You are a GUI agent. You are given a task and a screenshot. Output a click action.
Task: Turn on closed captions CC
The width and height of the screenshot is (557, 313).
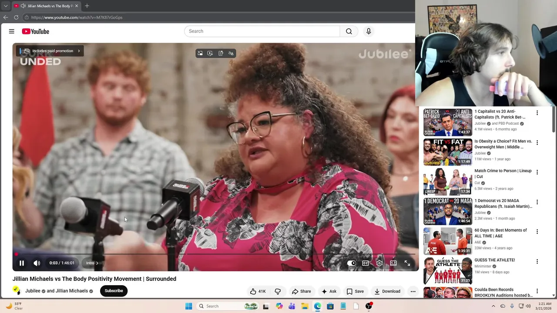366,263
